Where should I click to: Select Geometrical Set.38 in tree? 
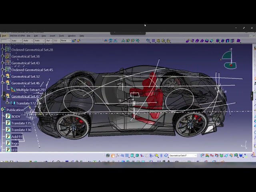pyautogui.click(x=26, y=56)
